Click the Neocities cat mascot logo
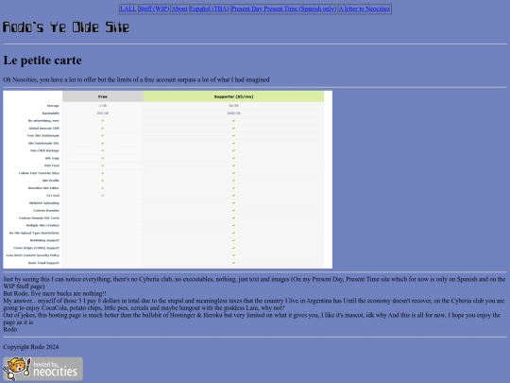The width and height of the screenshot is (510, 383). pyautogui.click(x=17, y=369)
